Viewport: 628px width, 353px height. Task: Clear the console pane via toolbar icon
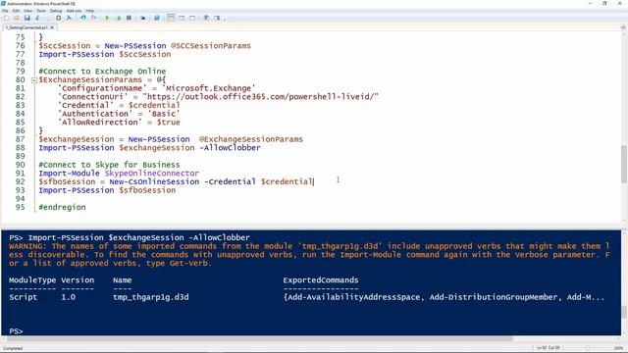tap(69, 18)
